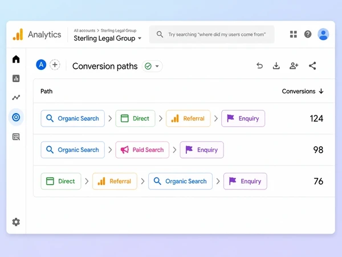The width and height of the screenshot is (342, 257).
Task: Open the Google apps grid icon
Action: click(x=294, y=34)
